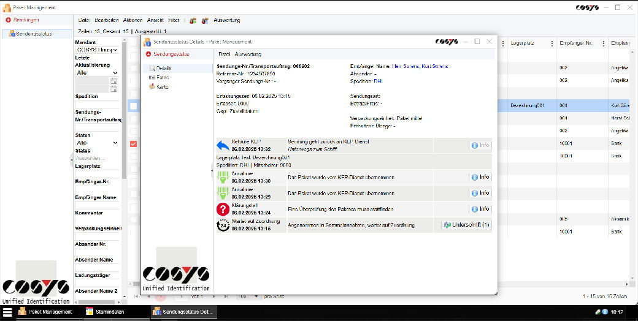
Task: Click the second calendar icon under Letzte Aktualisierung
Action: tap(113, 89)
